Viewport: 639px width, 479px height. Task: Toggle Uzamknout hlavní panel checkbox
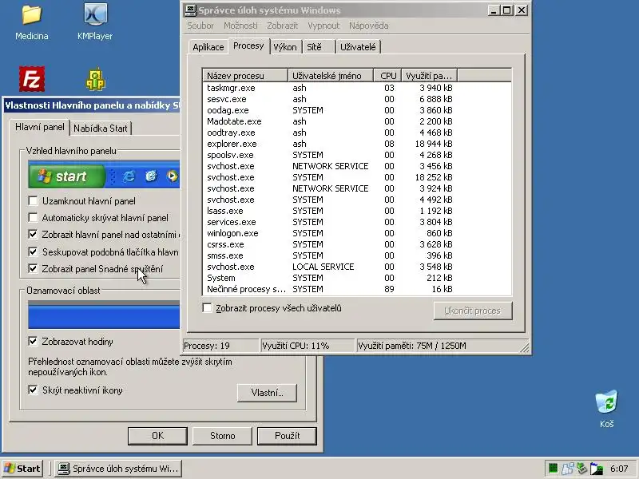coord(33,201)
